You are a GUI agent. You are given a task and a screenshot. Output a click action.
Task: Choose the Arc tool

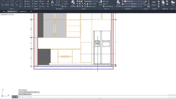point(17,3)
